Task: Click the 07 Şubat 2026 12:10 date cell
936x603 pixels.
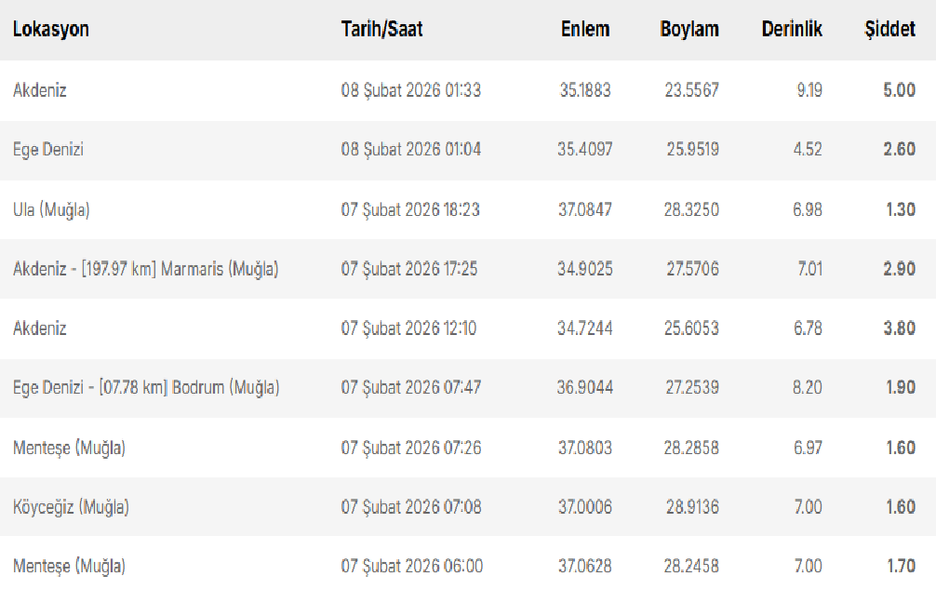Action: click(x=409, y=328)
